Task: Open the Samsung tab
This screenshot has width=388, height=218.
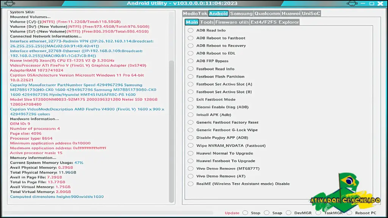Action: 241,13
